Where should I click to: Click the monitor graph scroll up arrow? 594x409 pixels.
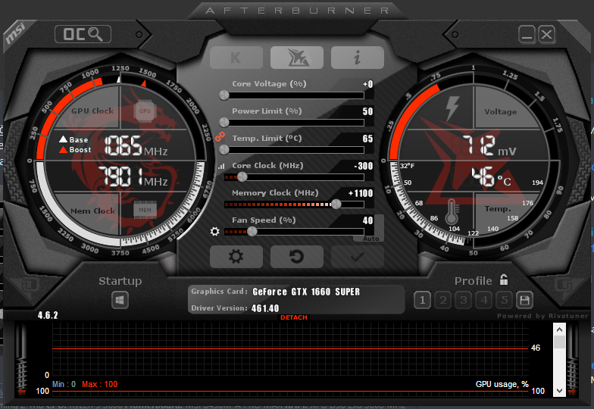click(559, 329)
